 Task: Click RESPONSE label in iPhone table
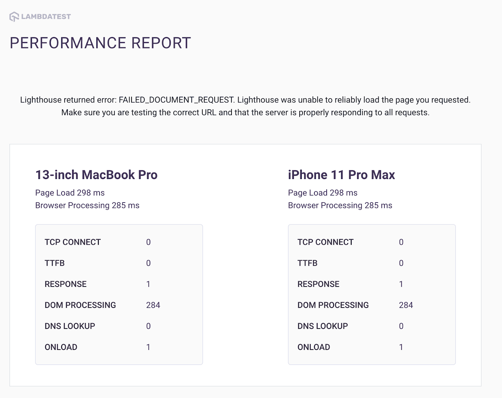coord(318,284)
